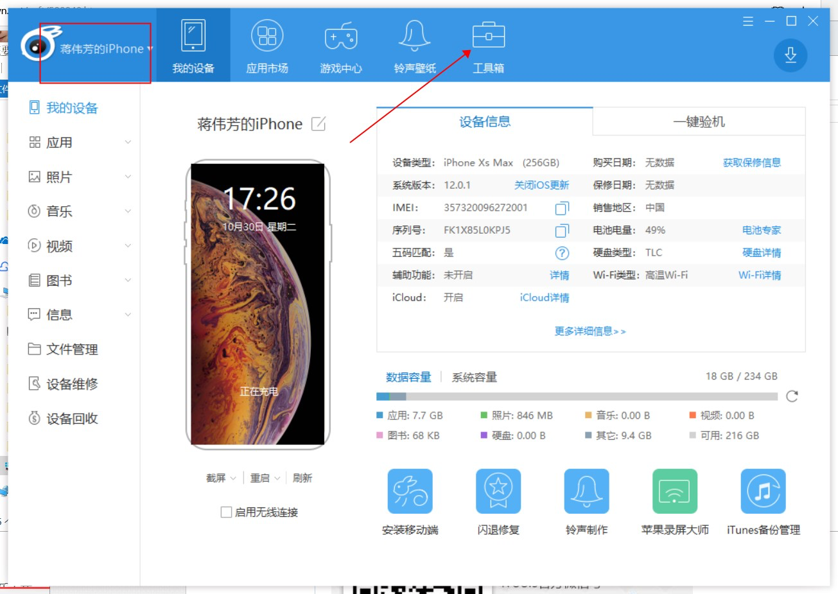
Task: Click the 音乐 icon in sidebar
Action: coord(35,211)
